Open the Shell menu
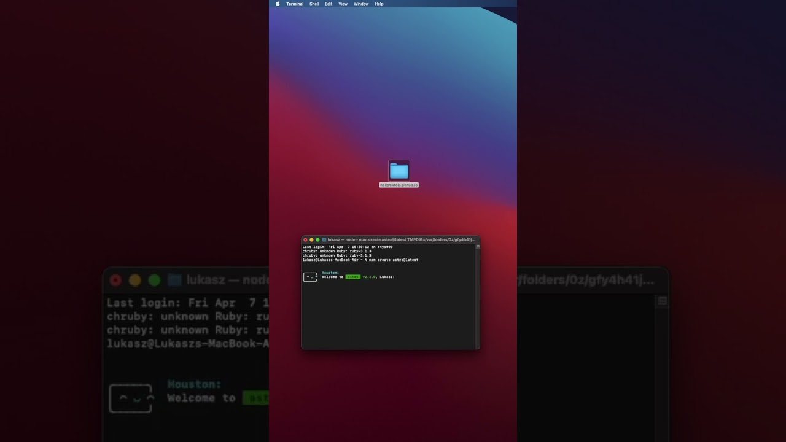786x442 pixels. [314, 4]
